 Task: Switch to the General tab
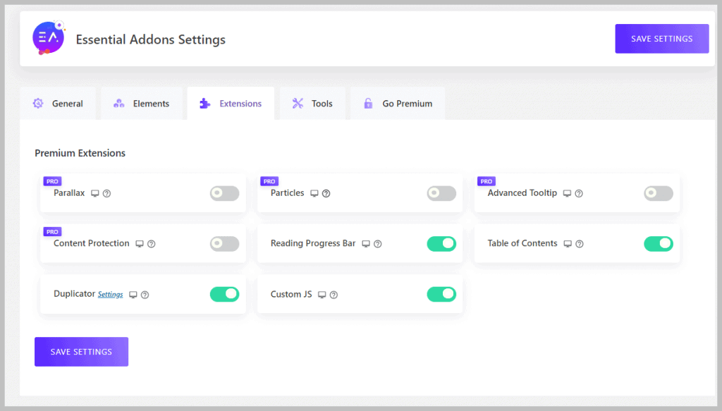click(x=58, y=104)
